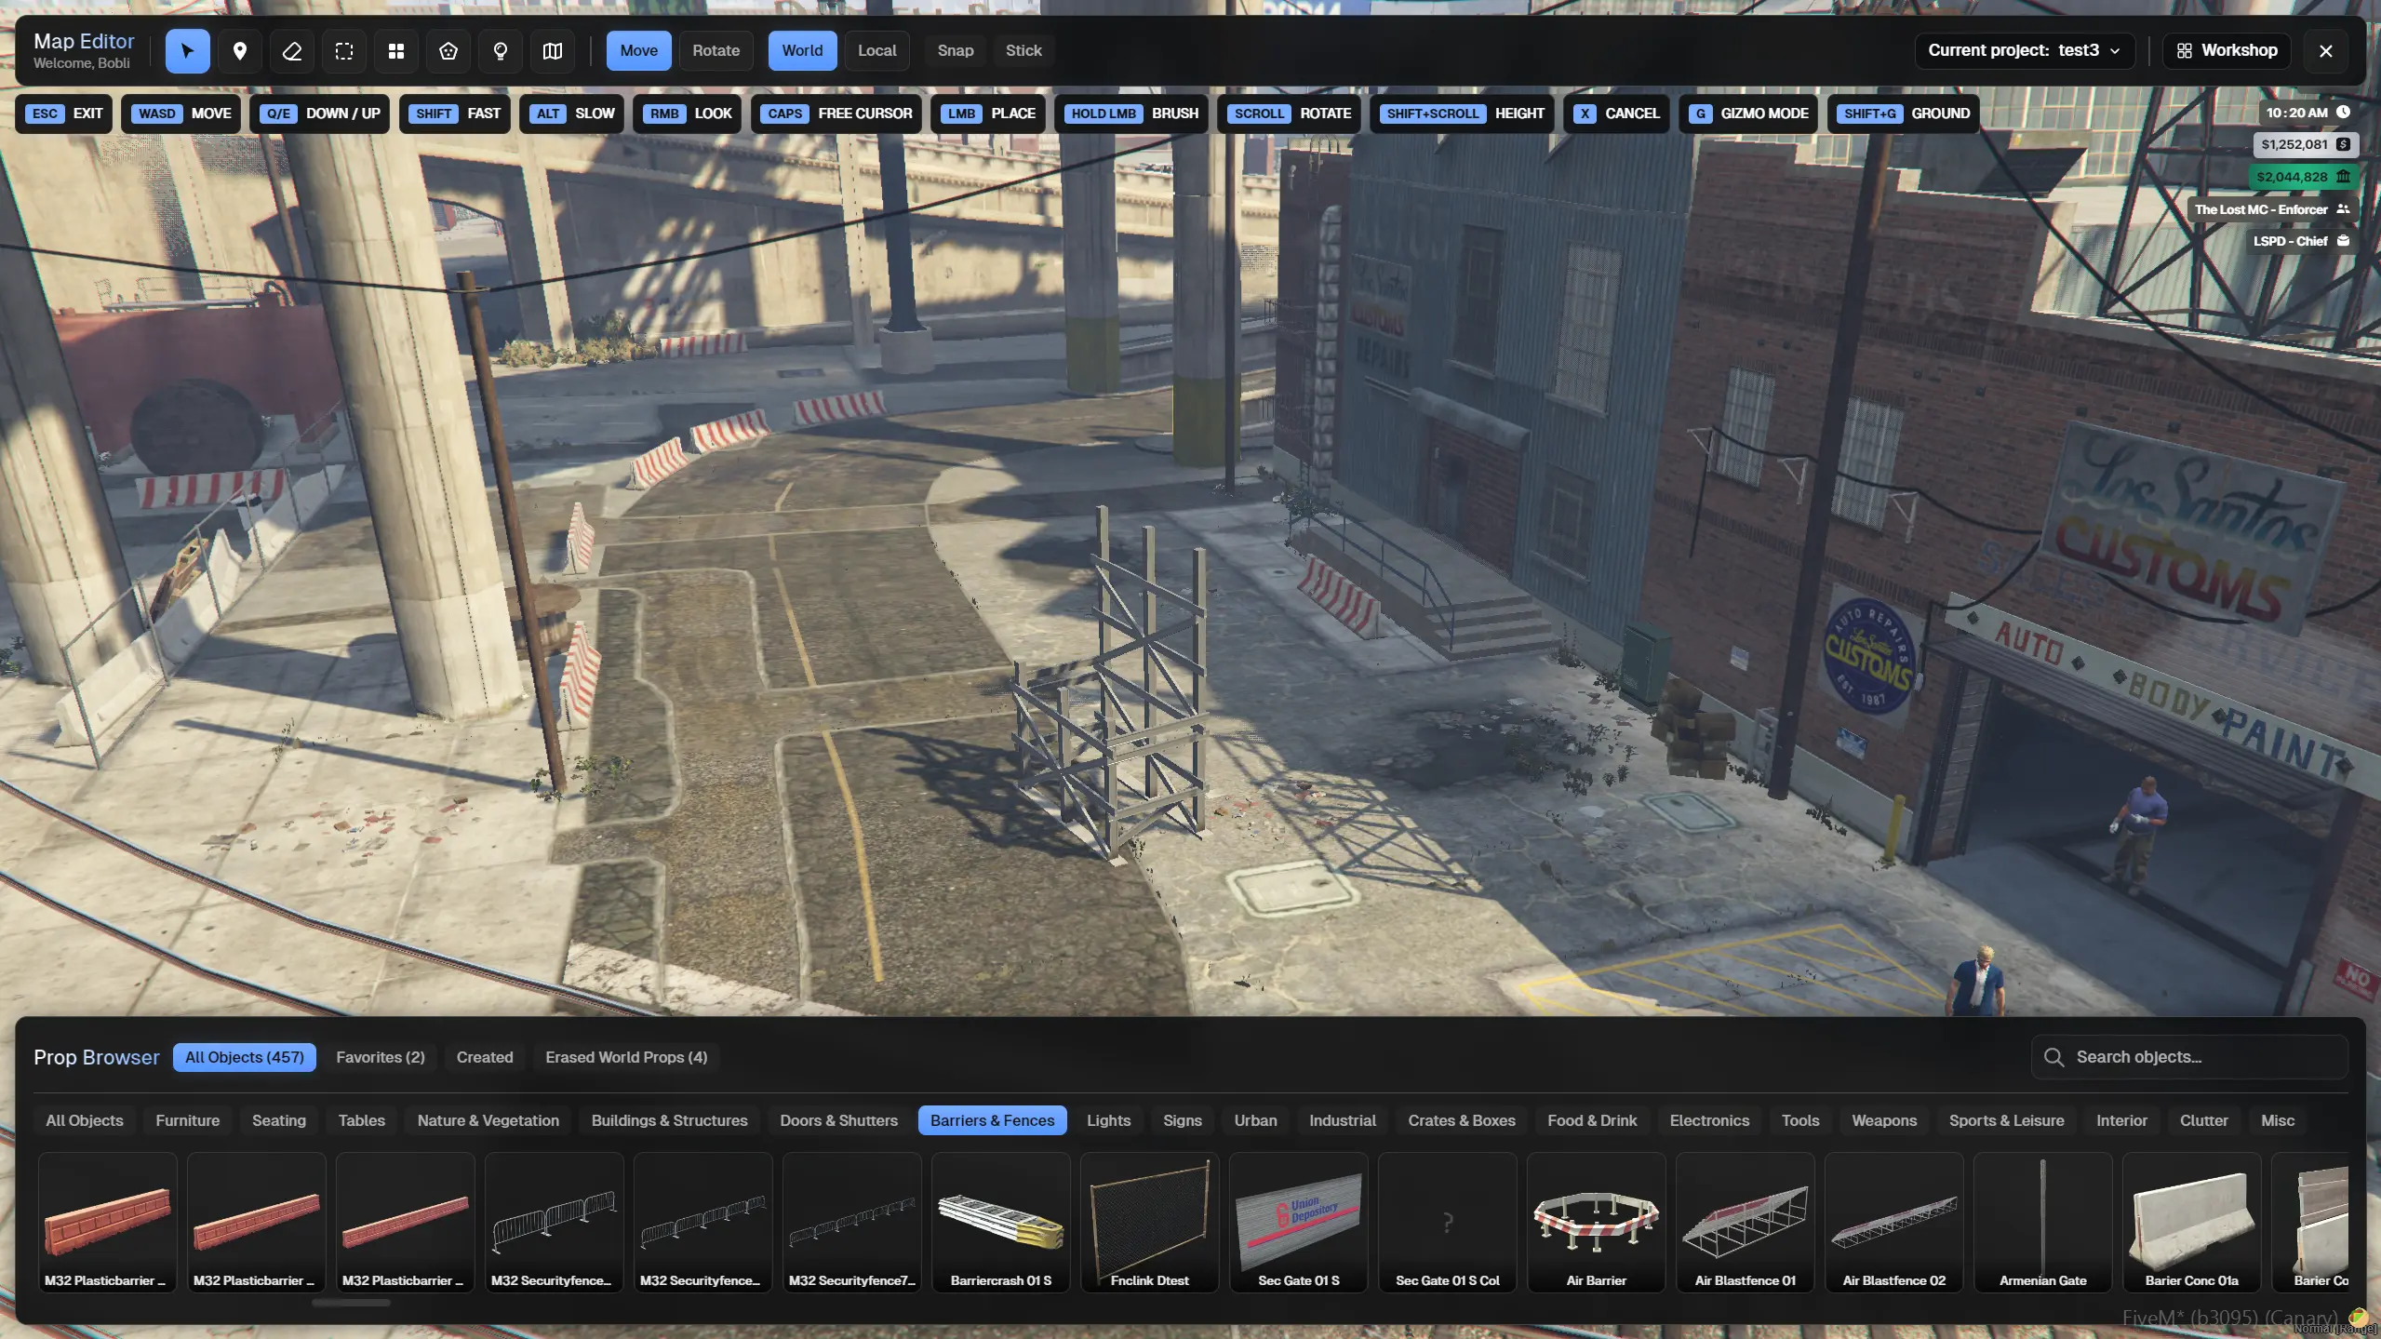Pick the Barier Conc 01a prop

2191,1222
